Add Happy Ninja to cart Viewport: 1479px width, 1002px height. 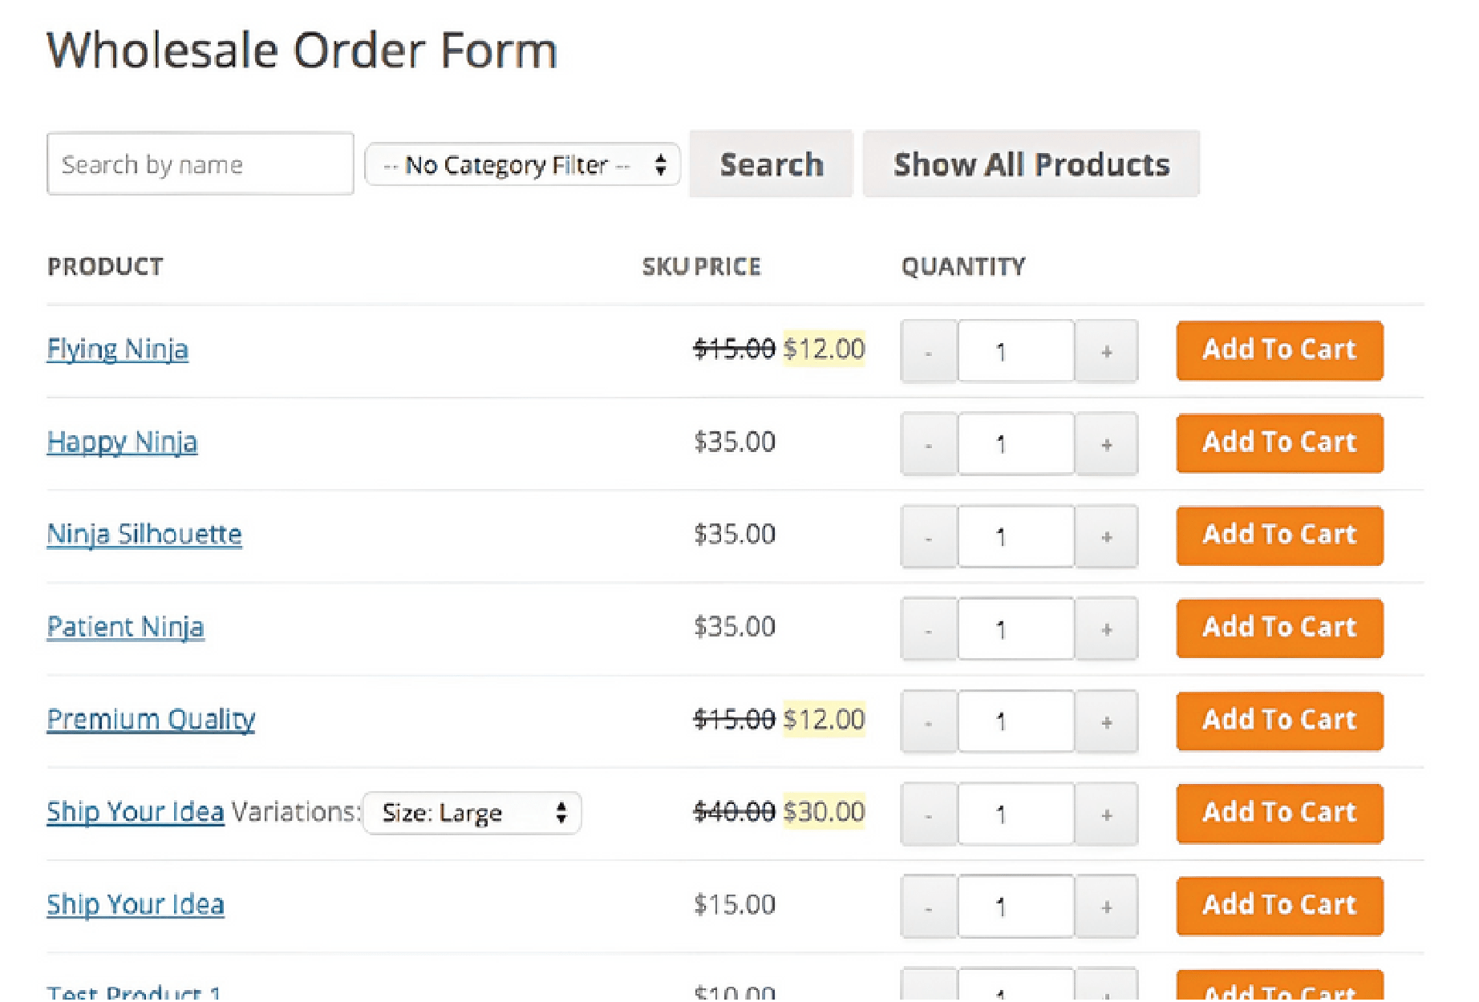[1278, 443]
